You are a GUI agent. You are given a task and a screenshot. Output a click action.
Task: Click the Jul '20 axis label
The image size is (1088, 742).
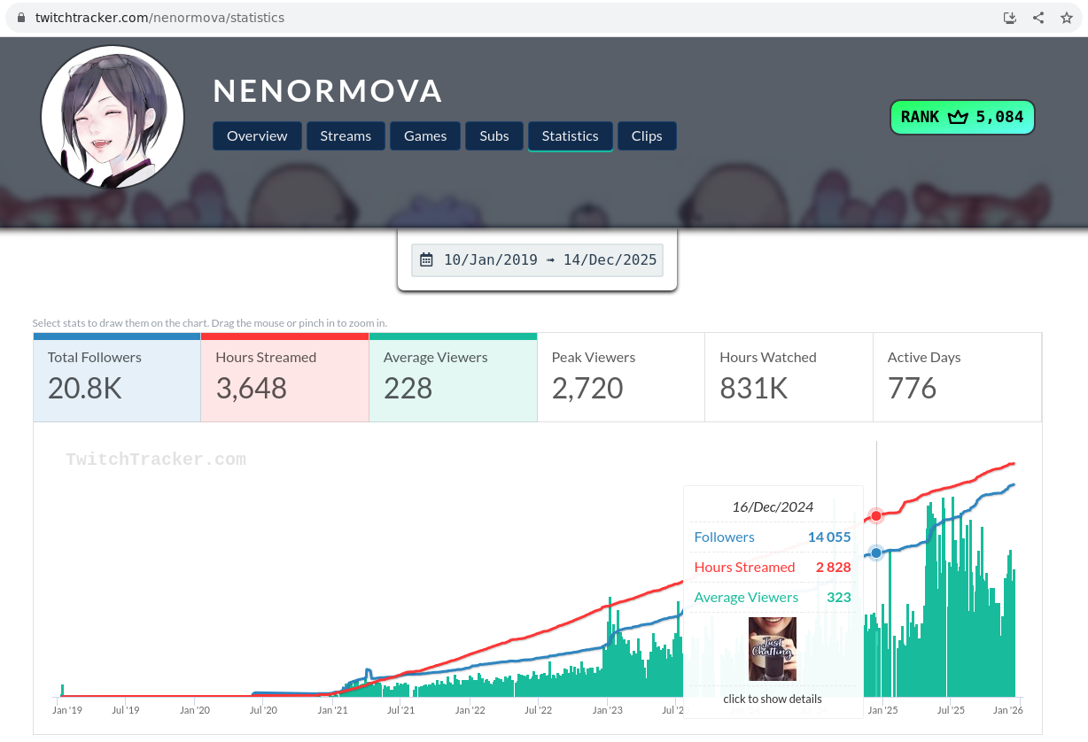point(263,710)
